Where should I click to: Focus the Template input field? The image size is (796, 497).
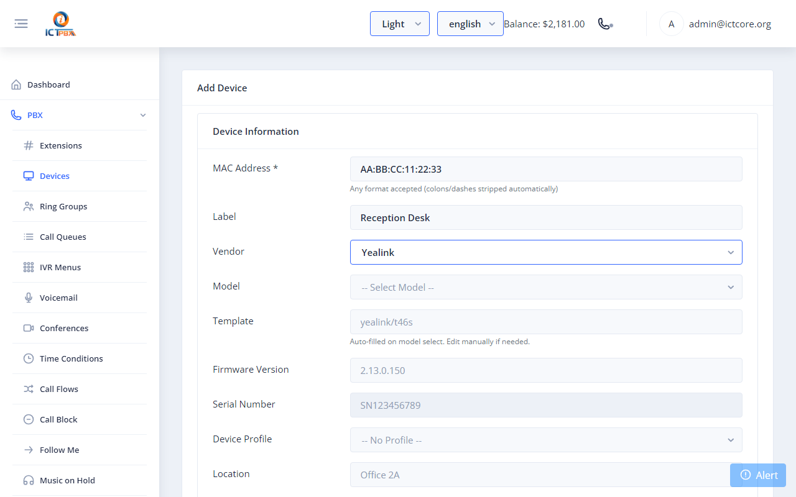pyautogui.click(x=546, y=322)
